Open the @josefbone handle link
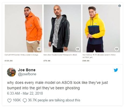Viewport: 125px width, 107px height. [x=27, y=74]
